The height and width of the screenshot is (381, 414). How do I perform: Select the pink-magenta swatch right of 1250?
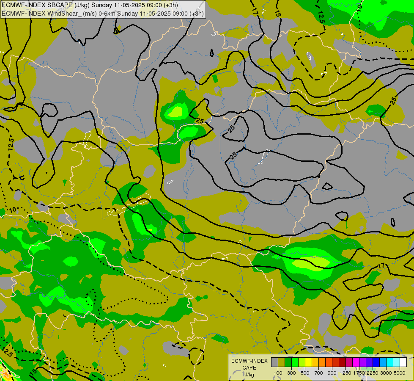tap(349, 362)
